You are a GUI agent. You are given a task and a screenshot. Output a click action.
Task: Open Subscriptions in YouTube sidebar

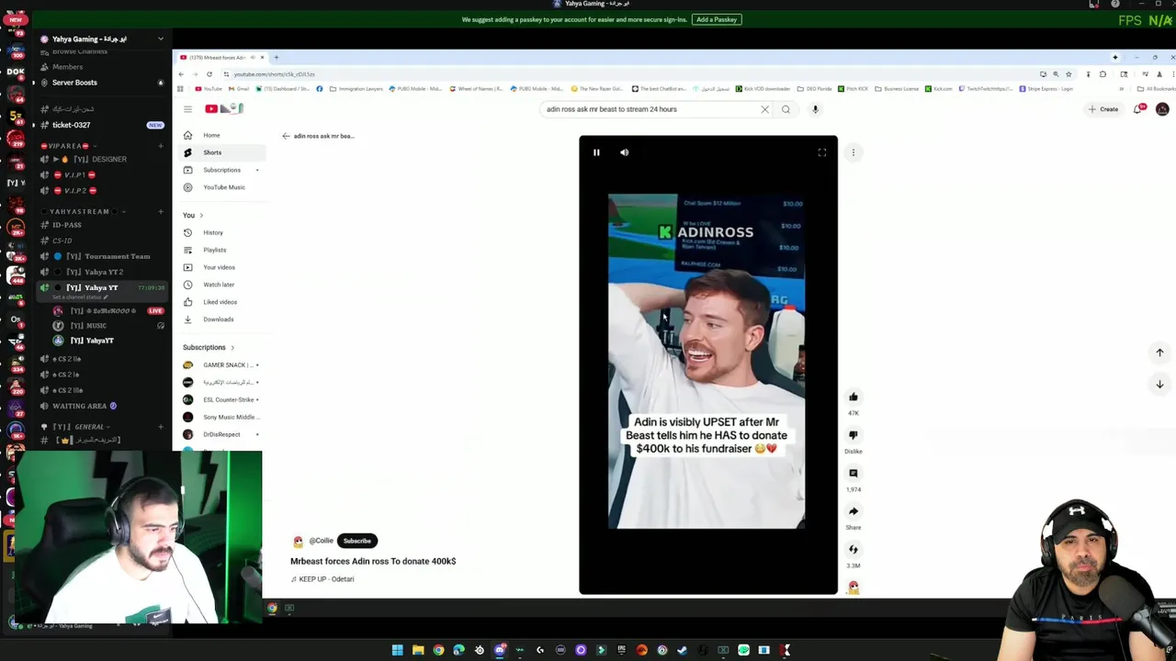[220, 170]
